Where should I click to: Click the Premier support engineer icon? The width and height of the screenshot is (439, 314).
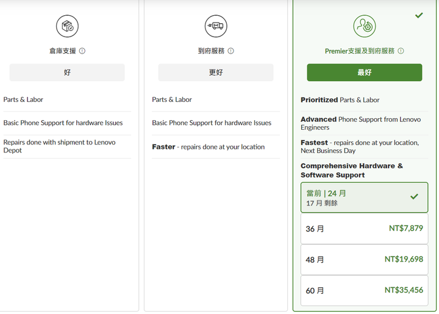pyautogui.click(x=364, y=26)
